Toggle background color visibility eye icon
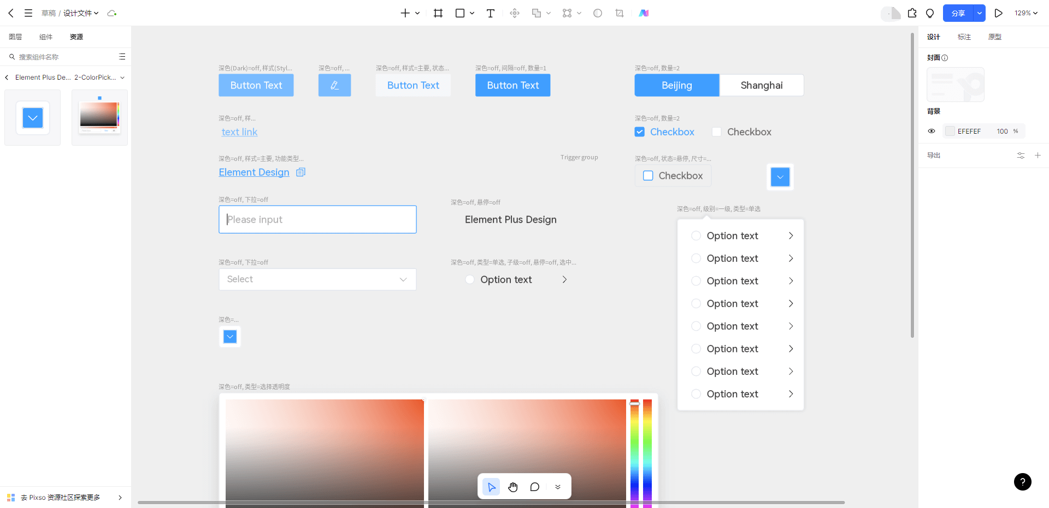Image resolution: width=1049 pixels, height=508 pixels. pos(932,131)
